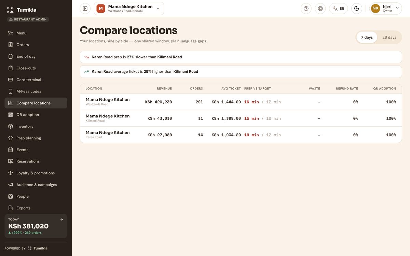Click the End of day clipboard icon
The height and width of the screenshot is (256, 410).
[x=10, y=56]
